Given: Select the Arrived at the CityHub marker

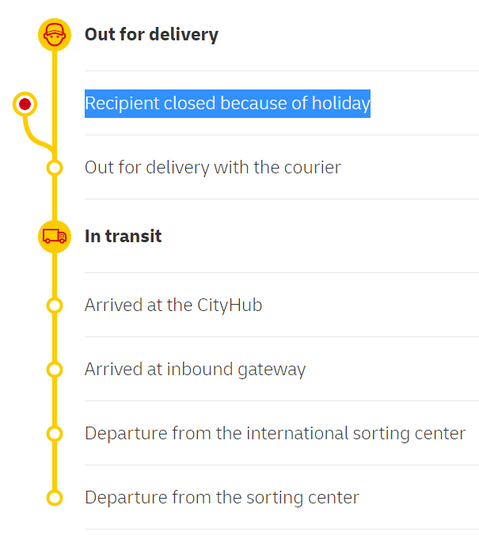Looking at the screenshot, I should pos(54,305).
